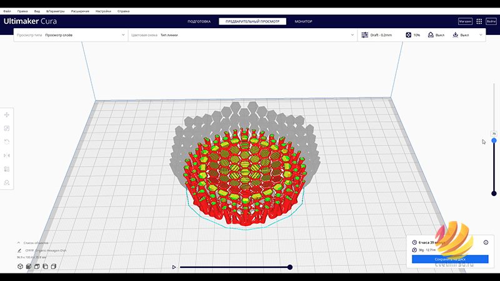Open the applications grid icon
Image resolution: width=500 pixels, height=281 pixels.
479,21
